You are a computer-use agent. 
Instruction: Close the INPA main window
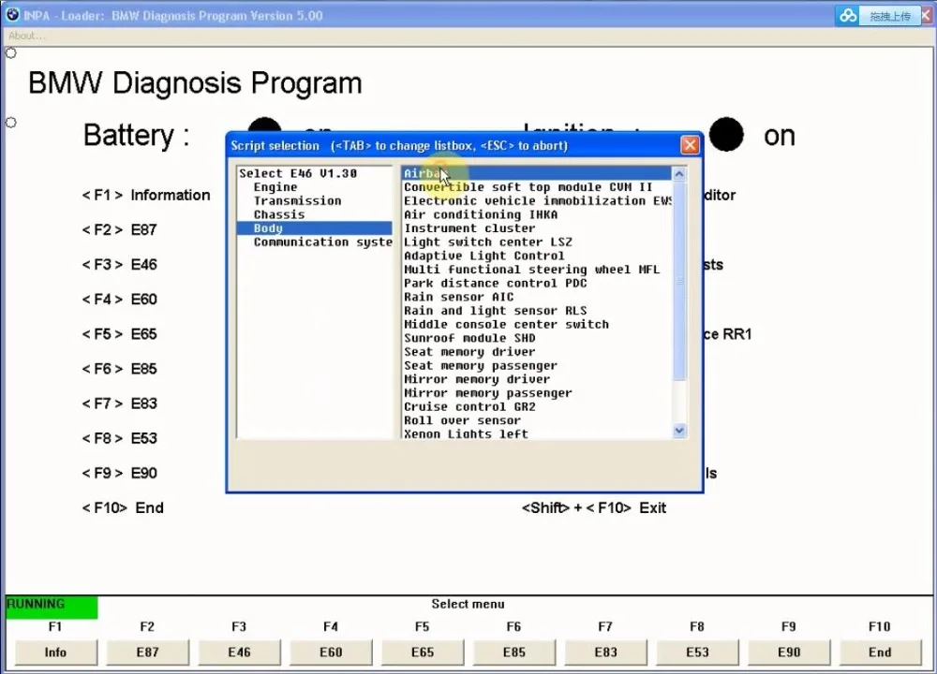click(x=927, y=16)
